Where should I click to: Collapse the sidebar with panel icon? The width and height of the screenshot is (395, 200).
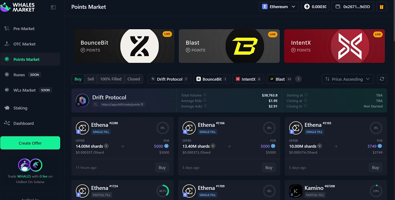tap(53, 7)
